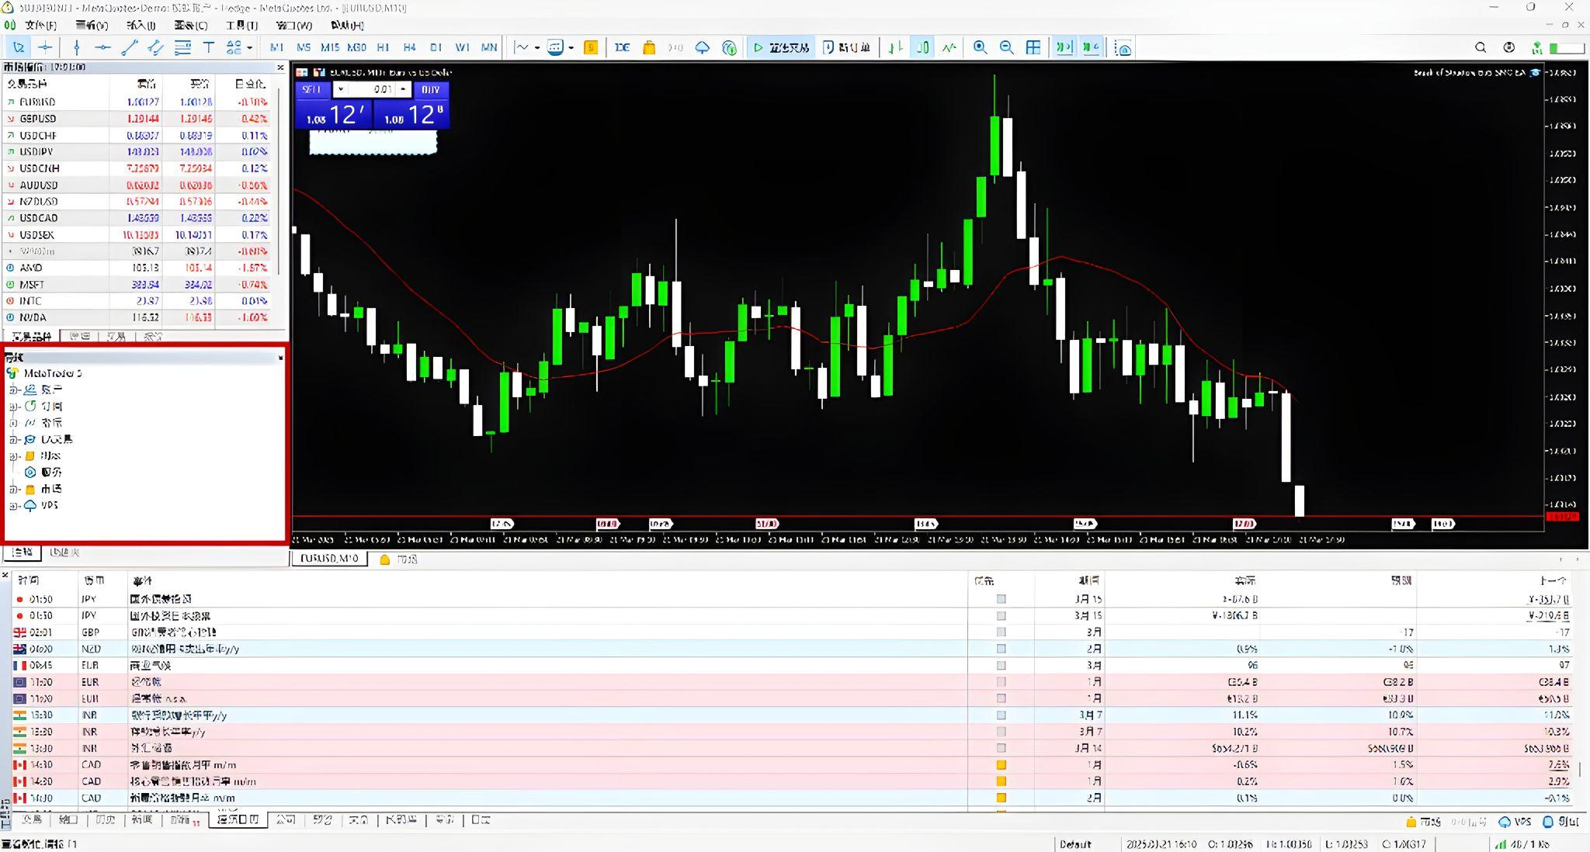Open the indicators dropdown arrow
1590x852 pixels.
(x=536, y=47)
